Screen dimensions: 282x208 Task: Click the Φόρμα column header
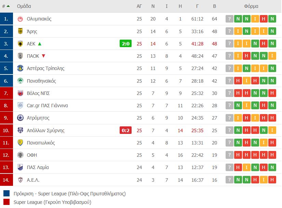click(251, 6)
